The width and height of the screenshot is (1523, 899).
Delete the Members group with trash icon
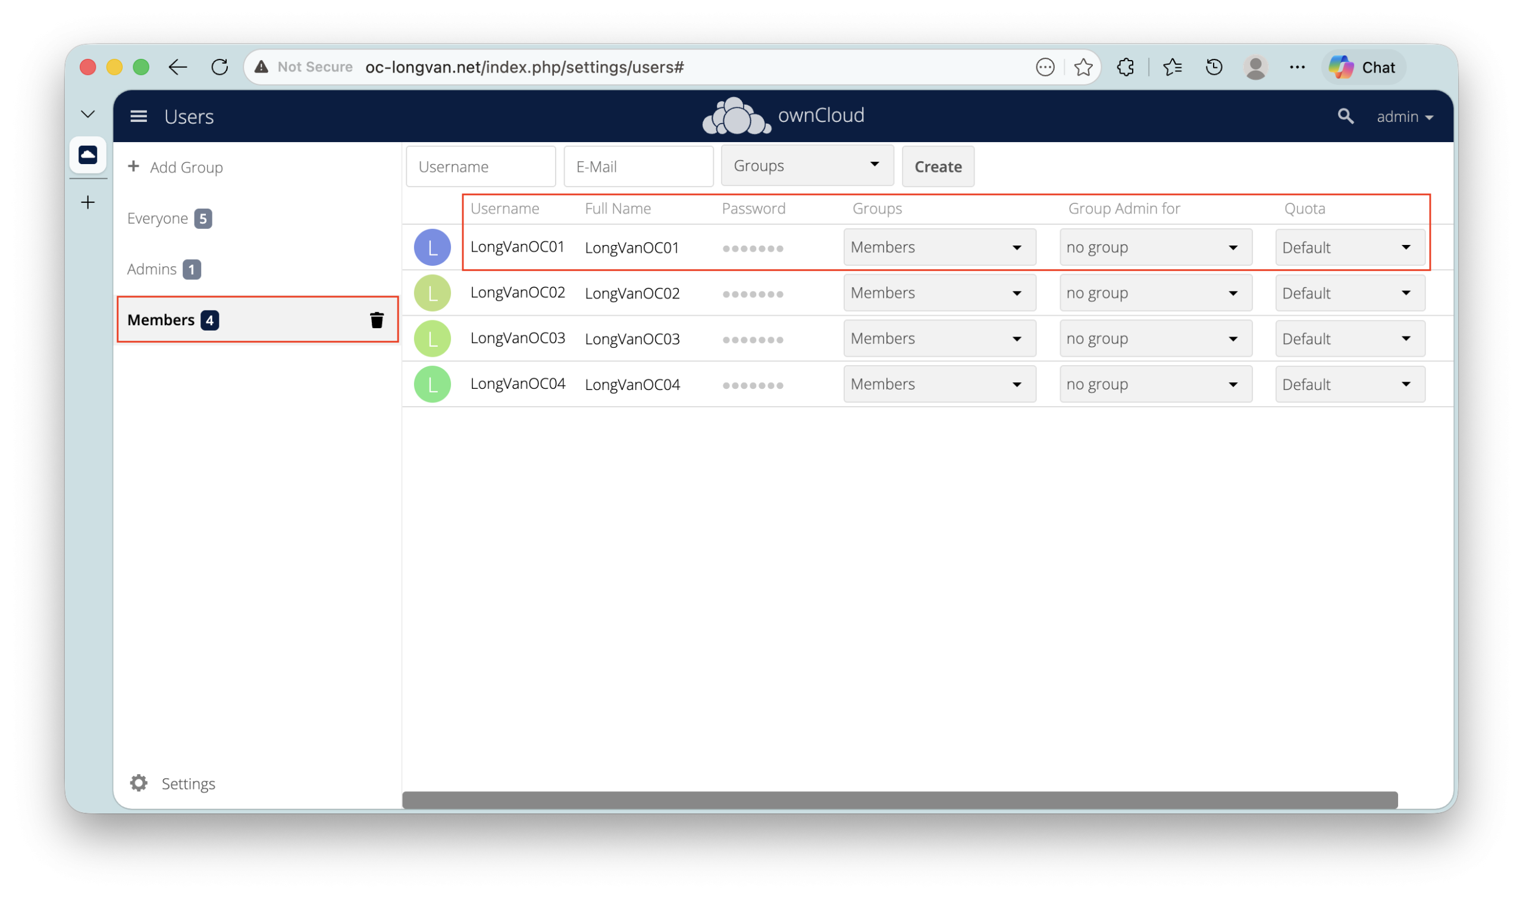[x=377, y=320]
